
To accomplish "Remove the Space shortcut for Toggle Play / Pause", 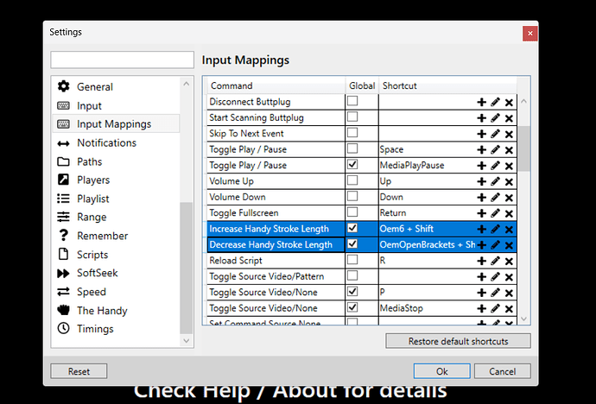I will click(x=509, y=150).
